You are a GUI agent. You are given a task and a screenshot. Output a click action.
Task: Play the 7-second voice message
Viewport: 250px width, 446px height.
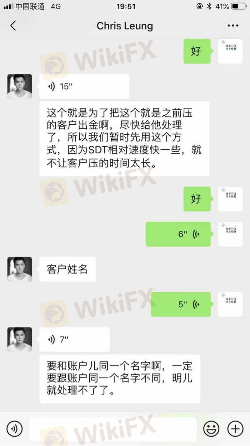click(75, 339)
